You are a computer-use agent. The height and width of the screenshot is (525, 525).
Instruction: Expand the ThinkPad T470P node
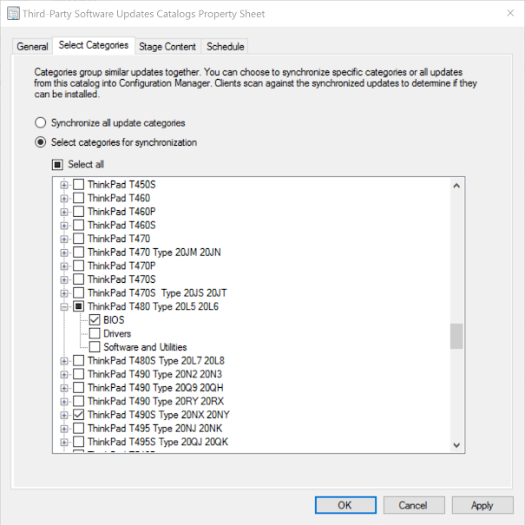[64, 266]
